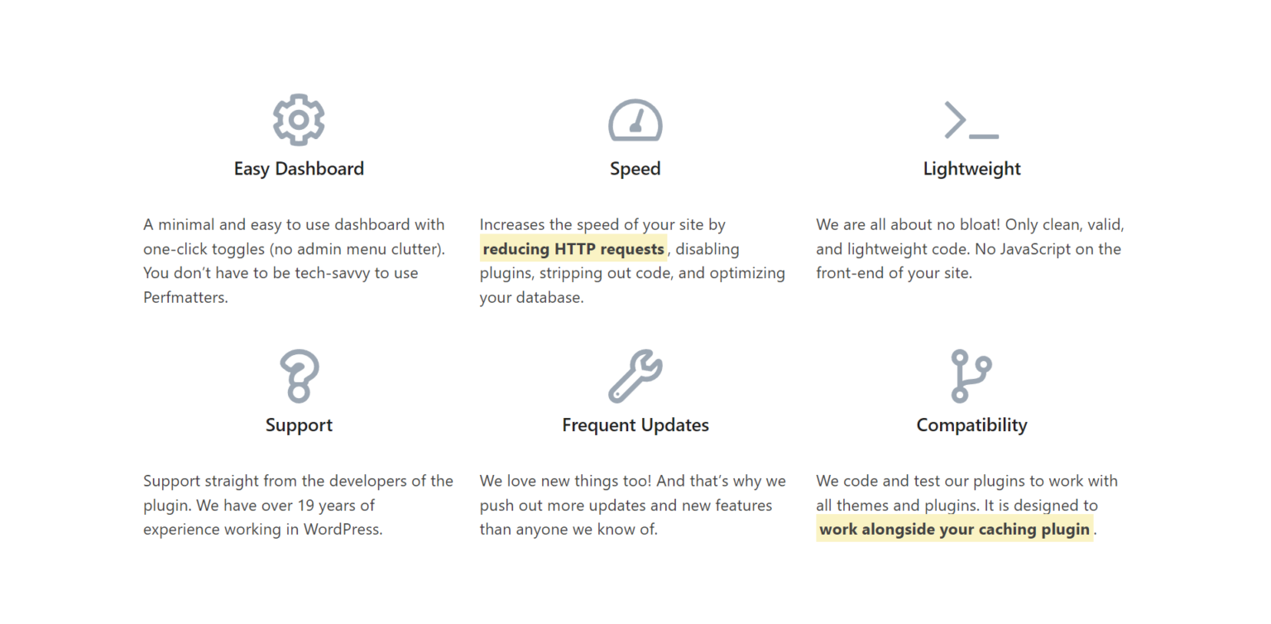Click the terminal prompt icon above Lightweight
Screen dimensions: 1271x624
[971, 120]
